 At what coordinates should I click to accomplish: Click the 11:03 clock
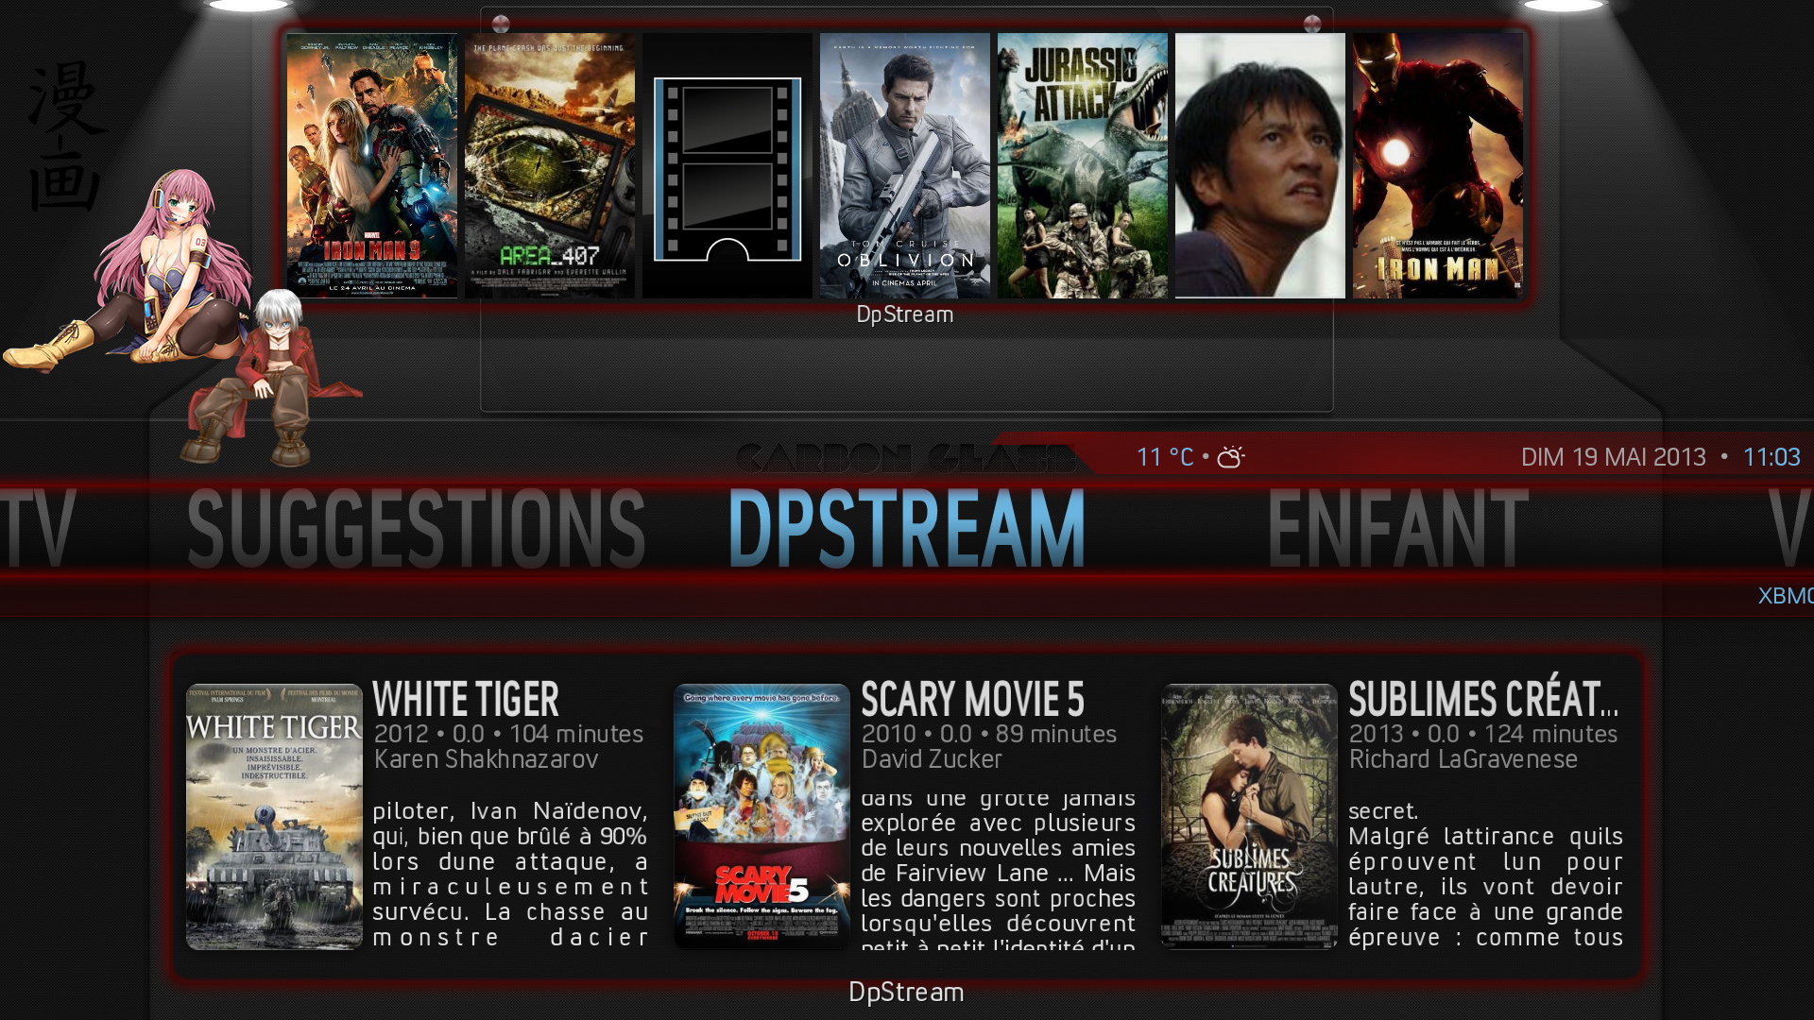pyautogui.click(x=1771, y=457)
